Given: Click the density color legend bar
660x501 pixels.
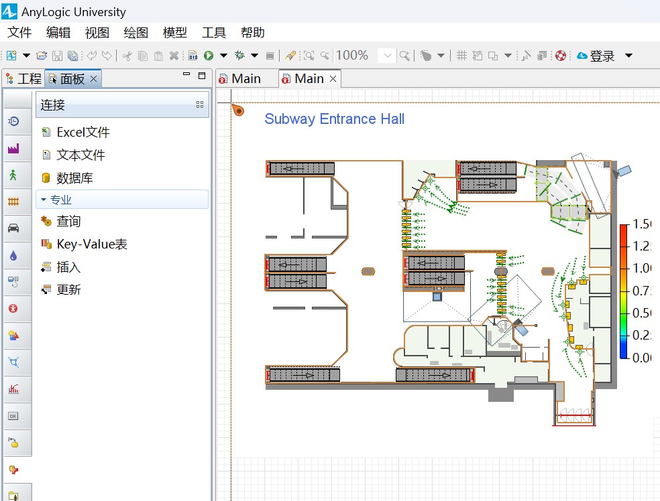Looking at the screenshot, I should click(x=623, y=291).
